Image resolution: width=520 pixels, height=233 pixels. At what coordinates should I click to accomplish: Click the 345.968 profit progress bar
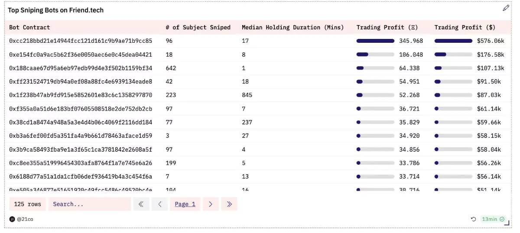pos(375,41)
